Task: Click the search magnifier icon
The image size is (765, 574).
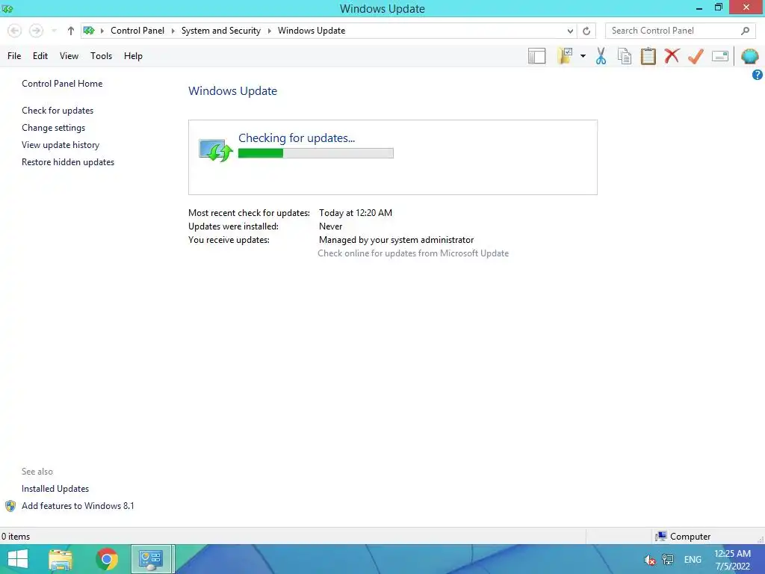Action: coord(745,31)
